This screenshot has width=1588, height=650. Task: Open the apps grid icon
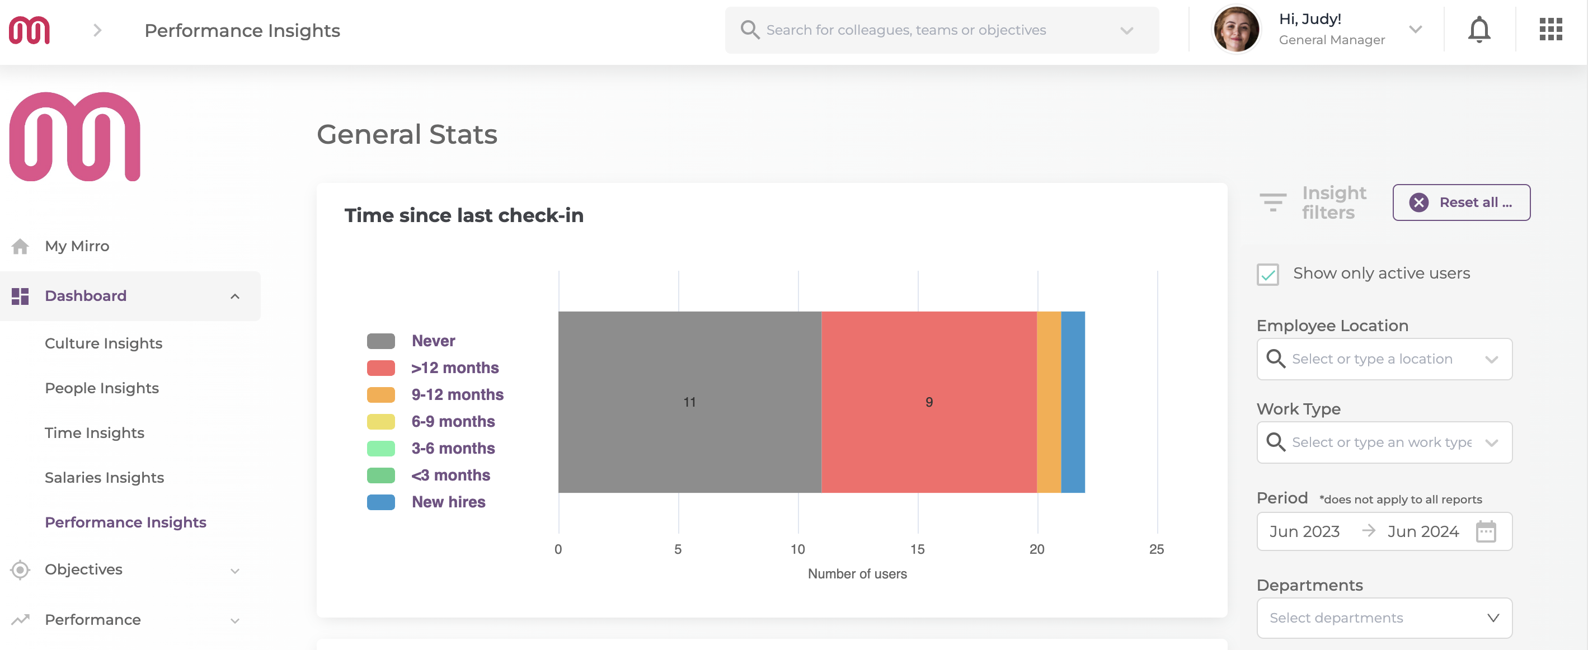coord(1551,30)
